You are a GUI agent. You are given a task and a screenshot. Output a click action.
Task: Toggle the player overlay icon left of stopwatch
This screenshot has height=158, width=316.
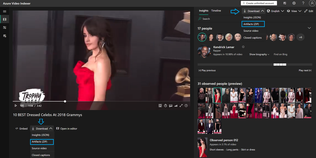[160, 106]
